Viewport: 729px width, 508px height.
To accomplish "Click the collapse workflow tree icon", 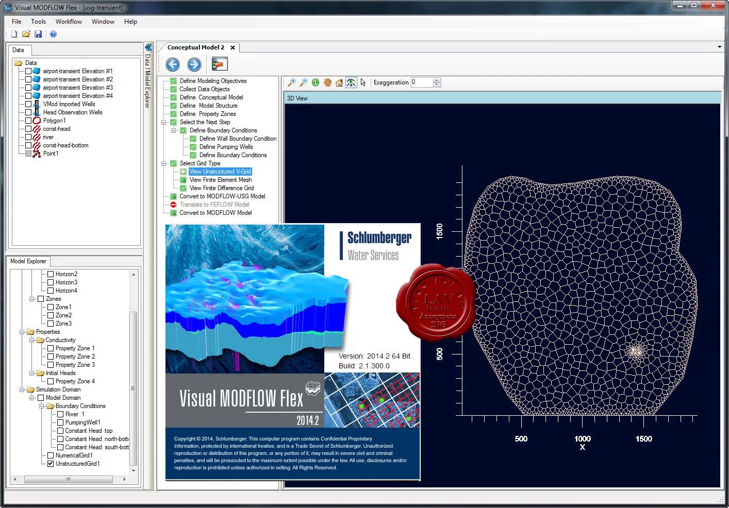I will [x=220, y=64].
